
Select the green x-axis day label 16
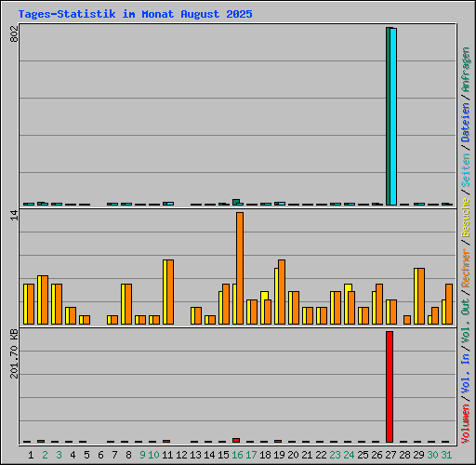pyautogui.click(x=237, y=455)
